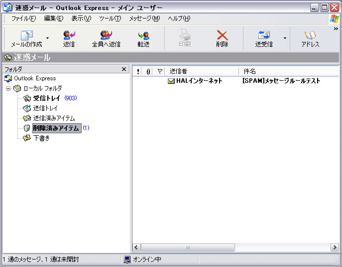
Task: Click the horizontal scrollbar thumb
Action: [188, 248]
